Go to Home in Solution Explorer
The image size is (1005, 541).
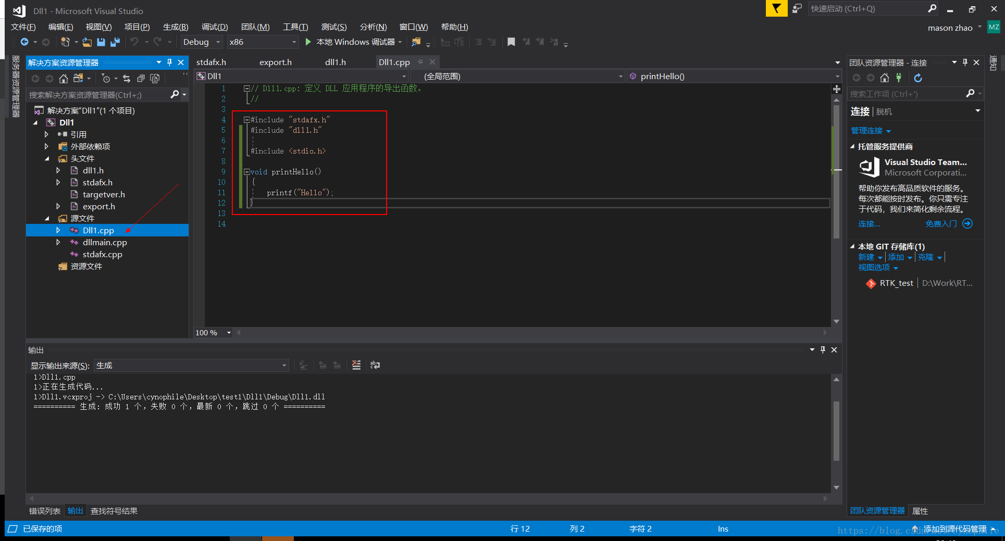tap(64, 79)
